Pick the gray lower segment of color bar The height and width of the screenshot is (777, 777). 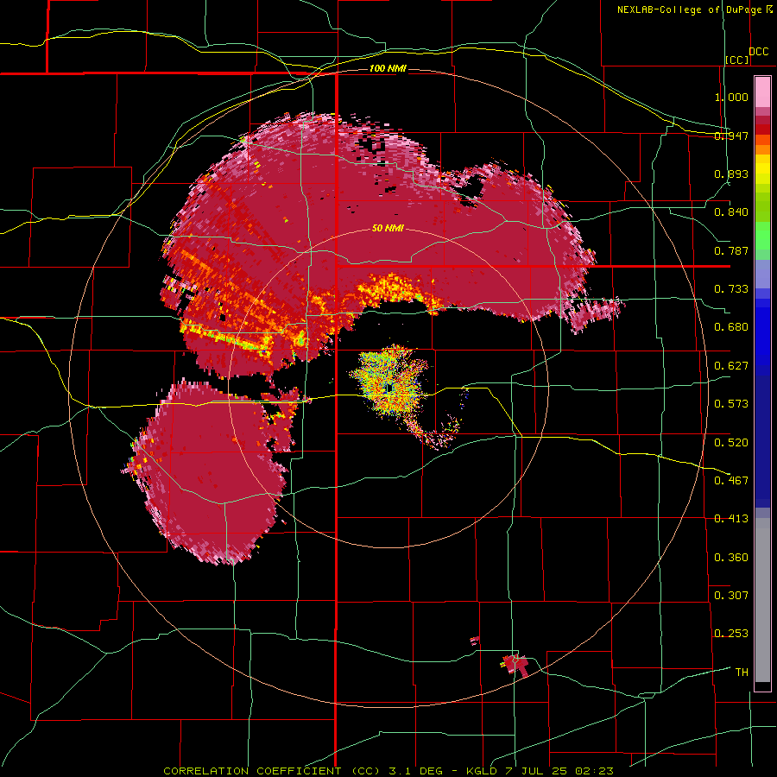click(762, 600)
